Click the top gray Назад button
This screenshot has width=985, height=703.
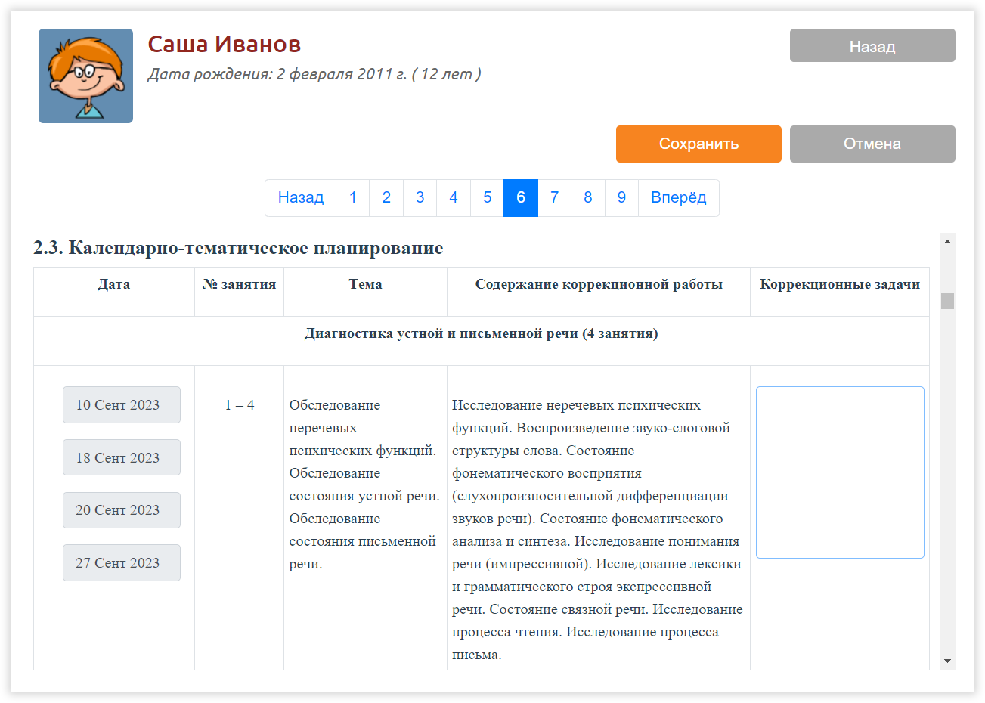872,46
